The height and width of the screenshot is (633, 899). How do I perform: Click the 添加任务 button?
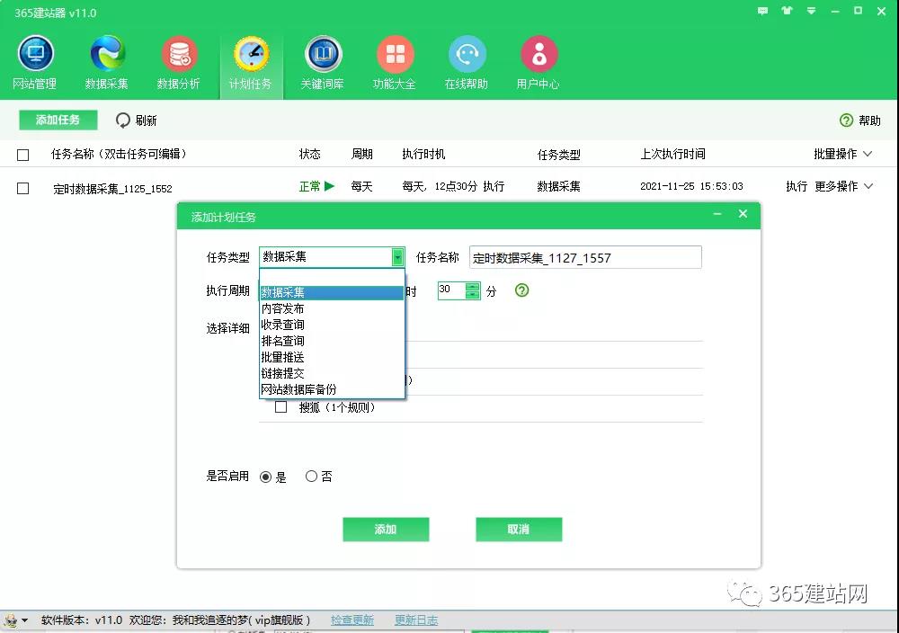click(x=58, y=120)
